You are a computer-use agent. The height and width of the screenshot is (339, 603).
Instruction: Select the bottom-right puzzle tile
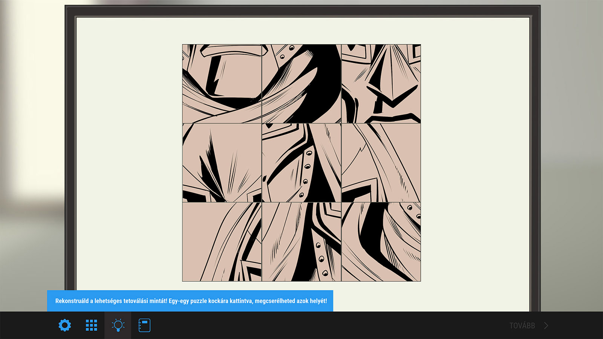(381, 242)
